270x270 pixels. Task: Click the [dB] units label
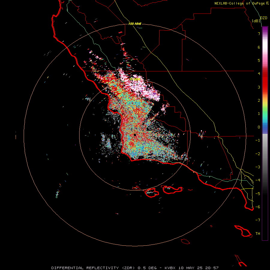coord(256,21)
